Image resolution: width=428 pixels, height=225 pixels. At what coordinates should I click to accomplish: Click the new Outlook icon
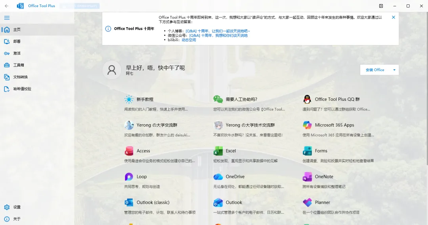pyautogui.click(x=218, y=202)
